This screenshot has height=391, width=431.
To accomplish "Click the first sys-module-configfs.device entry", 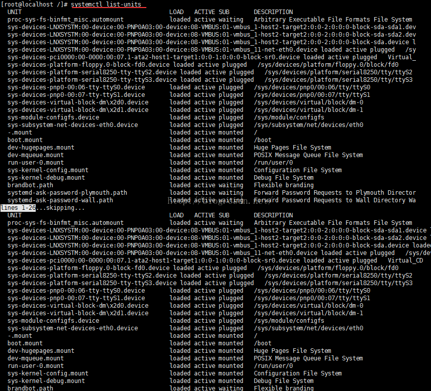I will 53,117.
